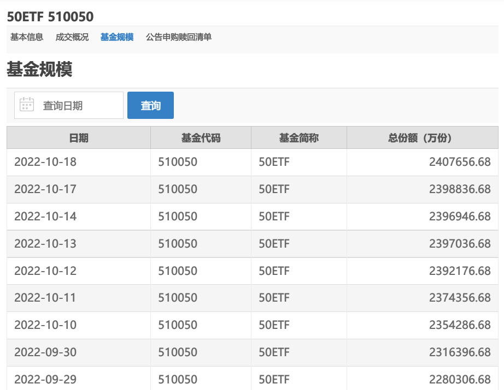Click the 2022-10-10 date cell
The width and height of the screenshot is (504, 390).
[45, 325]
